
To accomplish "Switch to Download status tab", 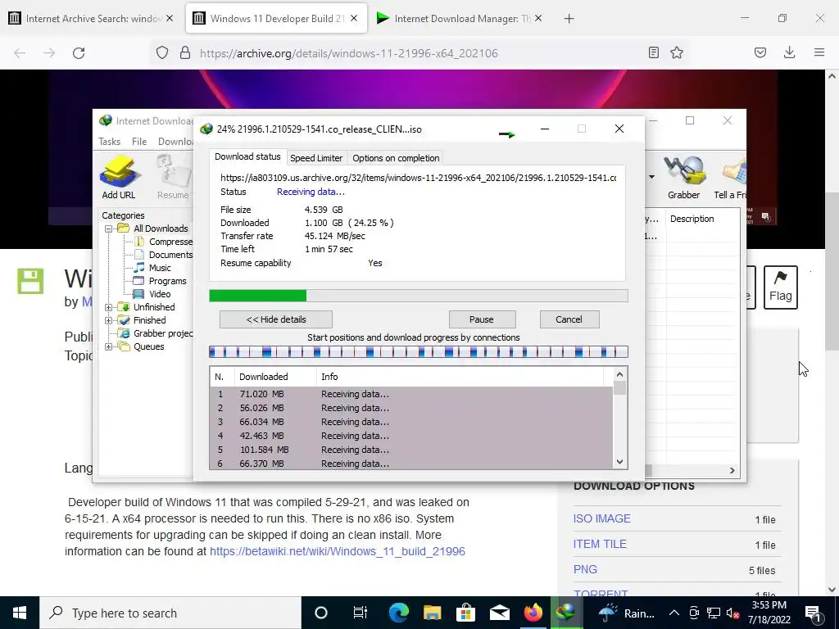I will (x=247, y=156).
